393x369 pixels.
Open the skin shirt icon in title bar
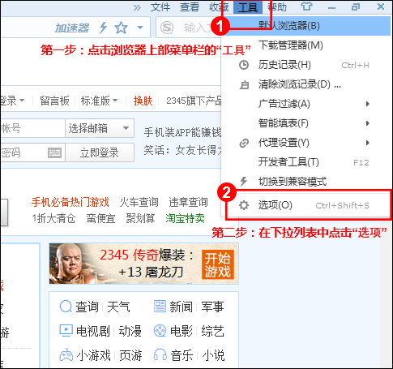tap(306, 6)
